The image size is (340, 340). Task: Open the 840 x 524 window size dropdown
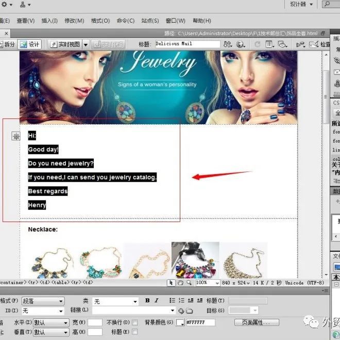[236, 283]
